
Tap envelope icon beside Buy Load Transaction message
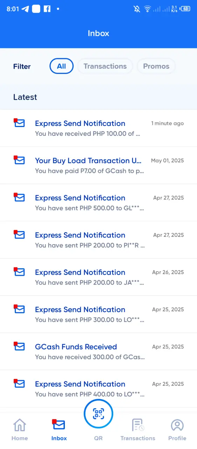click(x=19, y=160)
